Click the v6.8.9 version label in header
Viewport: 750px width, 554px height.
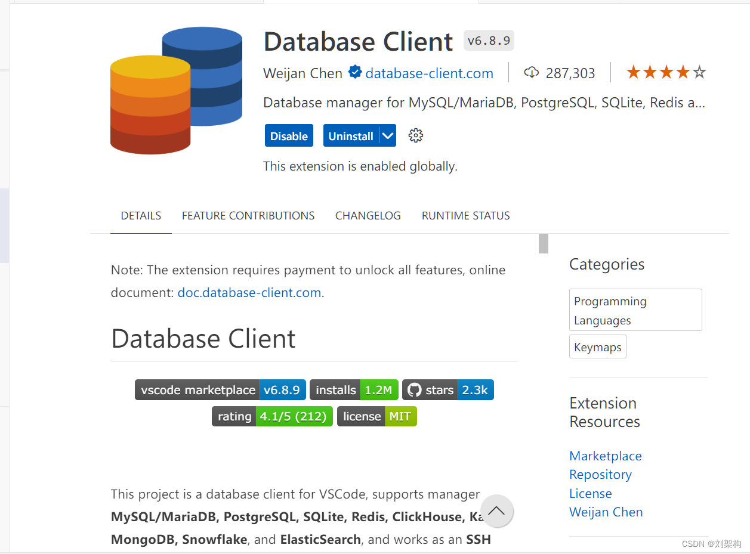(489, 41)
